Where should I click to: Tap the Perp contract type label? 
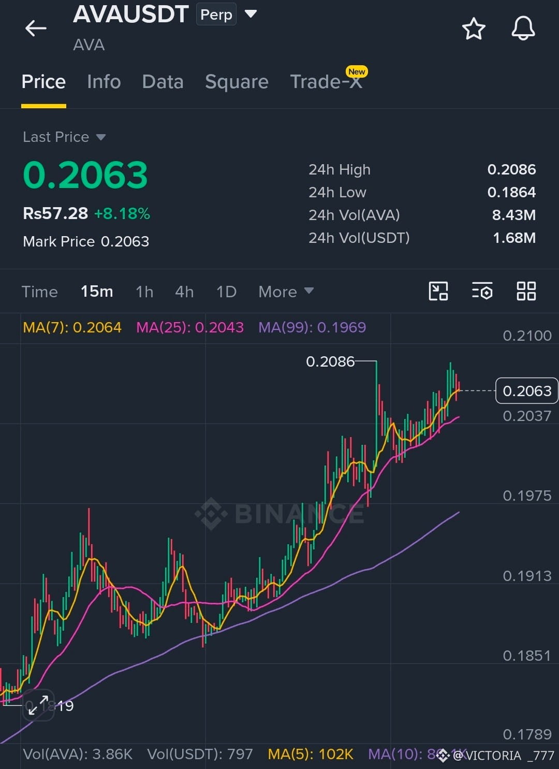pos(216,14)
